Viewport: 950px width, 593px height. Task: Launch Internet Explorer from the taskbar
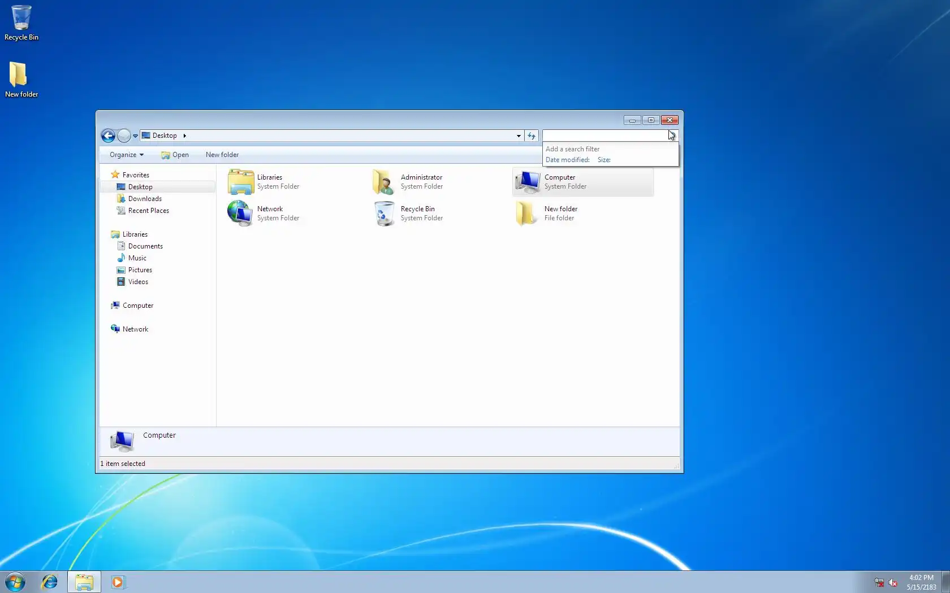[50, 582]
